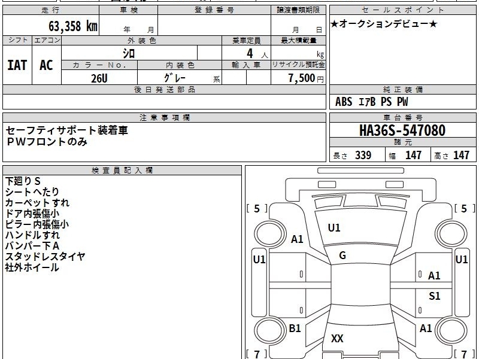
Task: Click the G mark on the windshield
Action: pyautogui.click(x=342, y=255)
